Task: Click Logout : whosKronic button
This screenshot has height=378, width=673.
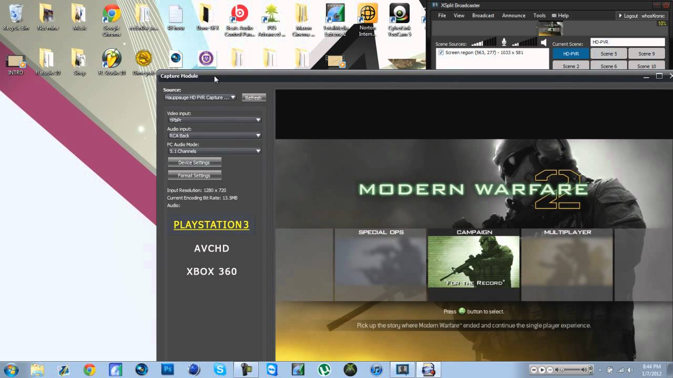Action: pos(641,16)
